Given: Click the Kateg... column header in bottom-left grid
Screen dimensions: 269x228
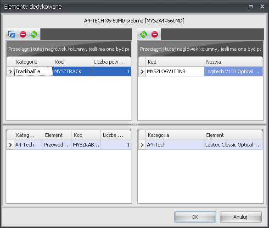Looking at the screenshot, I should [x=28, y=135].
